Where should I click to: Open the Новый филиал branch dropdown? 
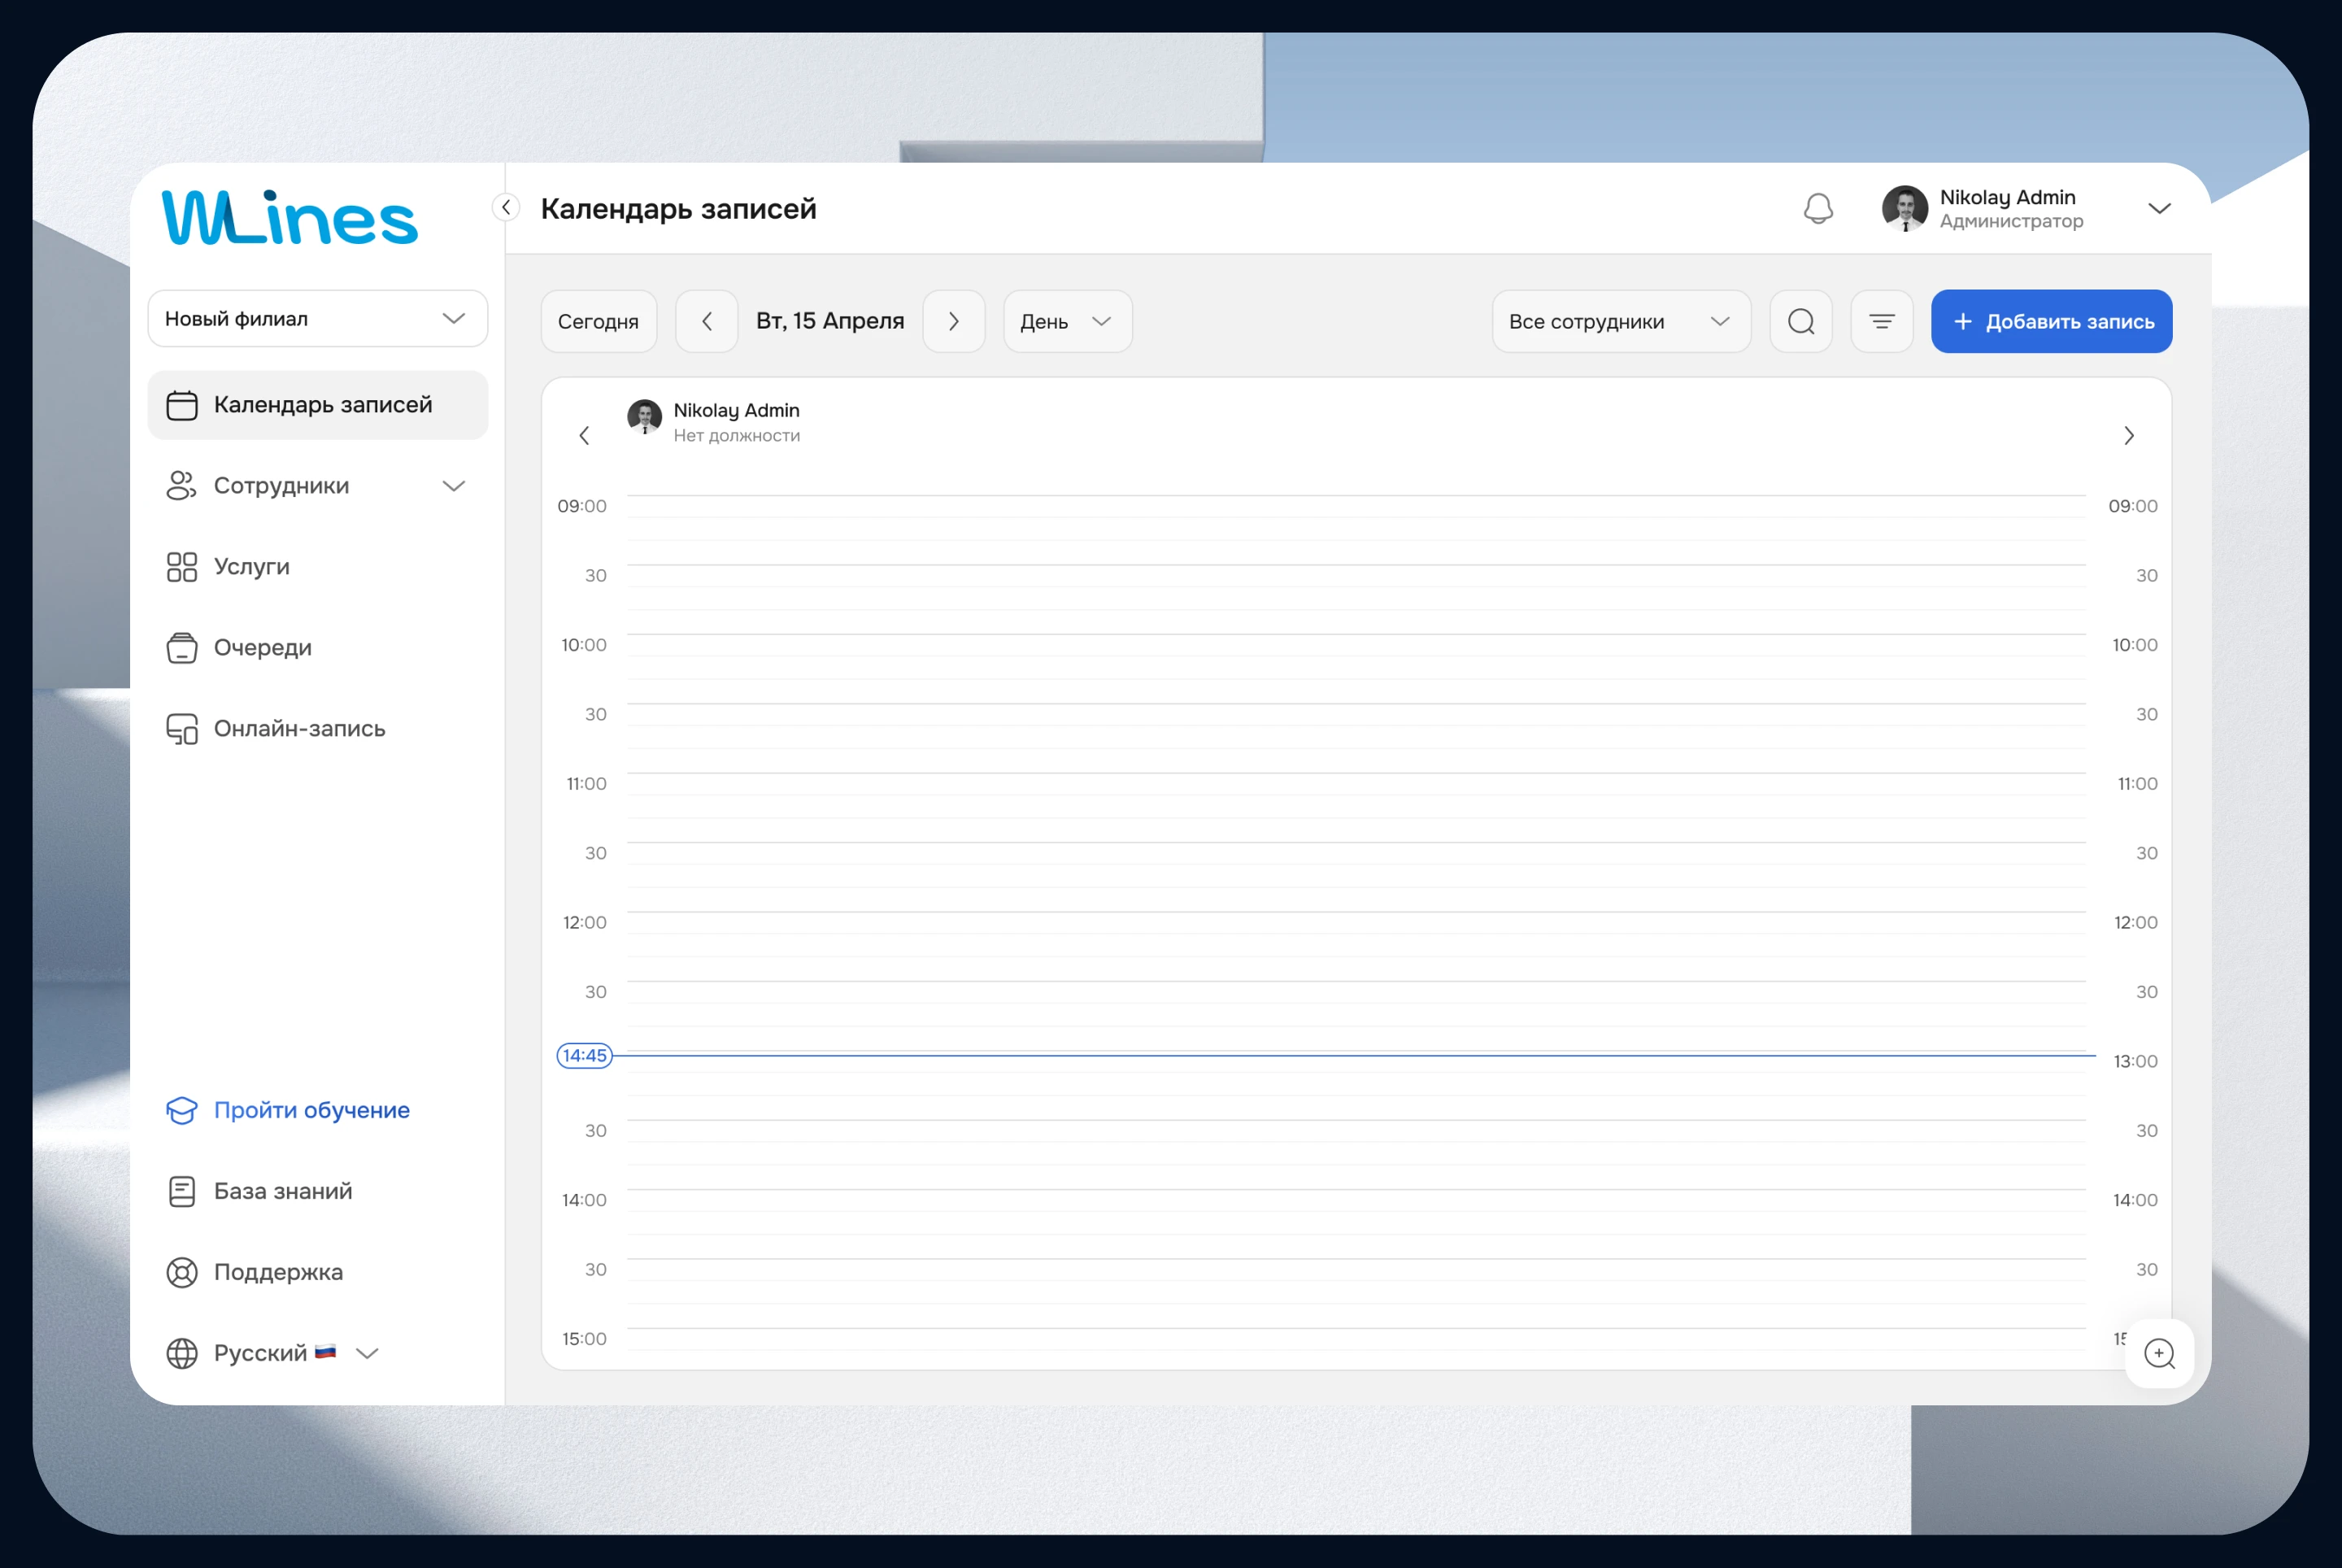click(x=318, y=319)
